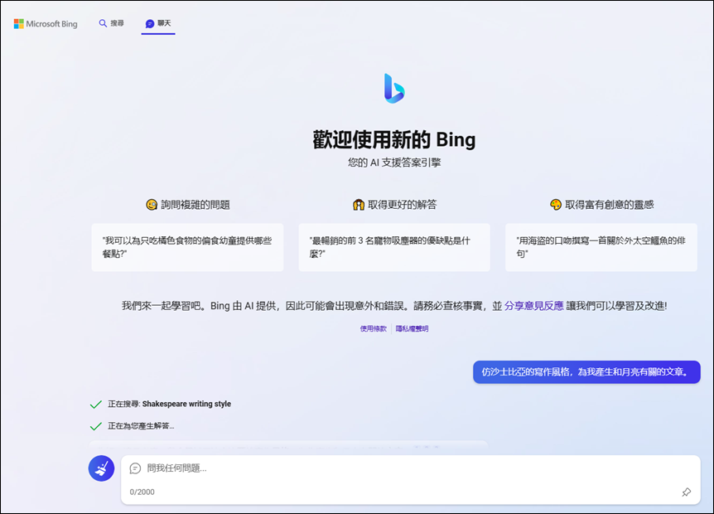
Task: Switch to the 聊天 chat tab
Action: 158,23
